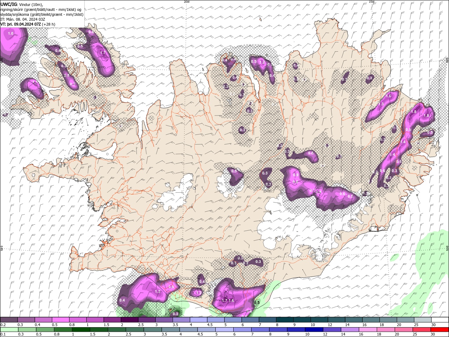This screenshot has width=449, height=337.
Task: Click the '0.1' label starting the rain scale
Action: (3, 335)
